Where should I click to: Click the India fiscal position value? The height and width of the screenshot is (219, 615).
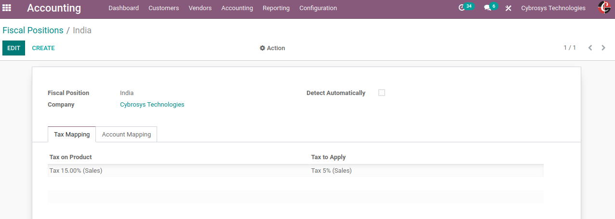[127, 93]
